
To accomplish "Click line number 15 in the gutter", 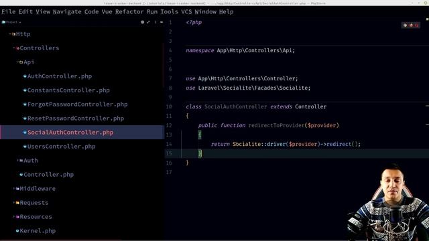I will (x=169, y=153).
